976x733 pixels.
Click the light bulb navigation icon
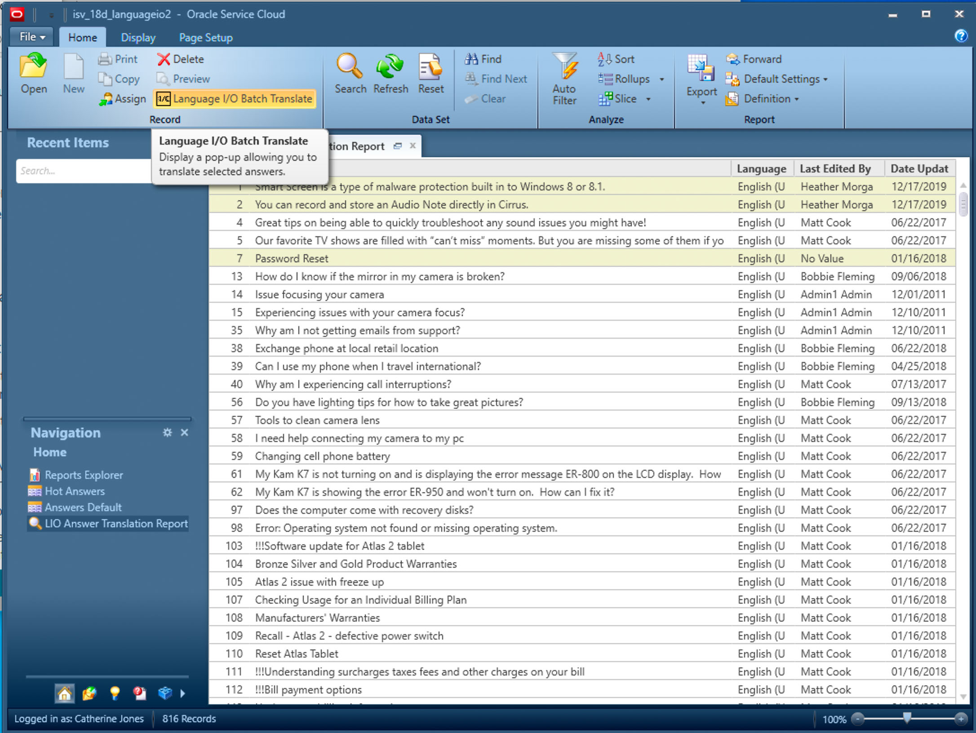click(115, 693)
